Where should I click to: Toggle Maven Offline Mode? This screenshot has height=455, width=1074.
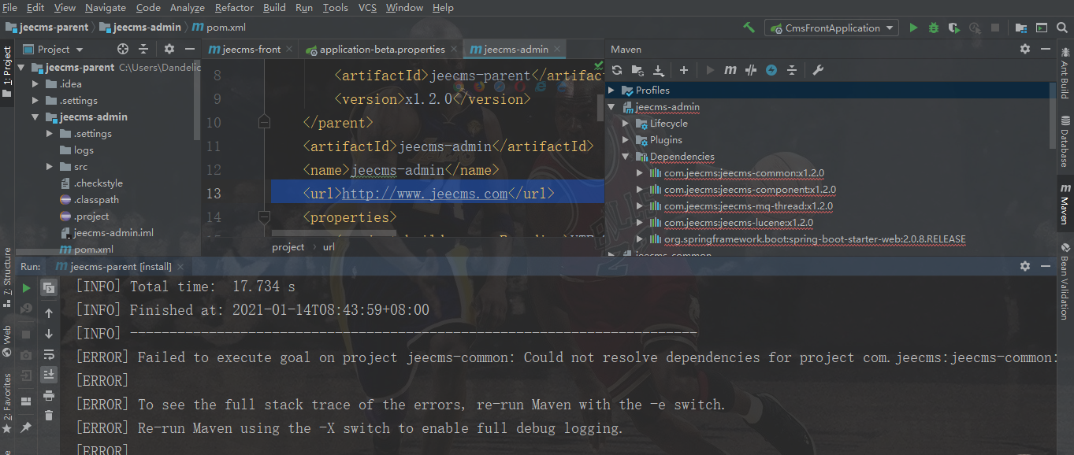(x=751, y=70)
